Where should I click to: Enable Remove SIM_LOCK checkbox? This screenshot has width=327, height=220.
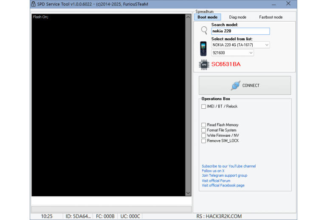[203, 141]
